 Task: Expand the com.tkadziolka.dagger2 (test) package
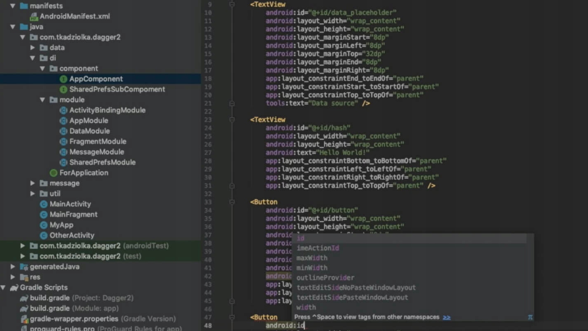23,256
